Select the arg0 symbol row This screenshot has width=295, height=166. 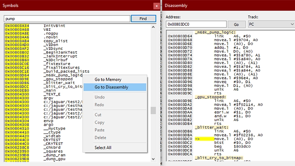[44, 124]
